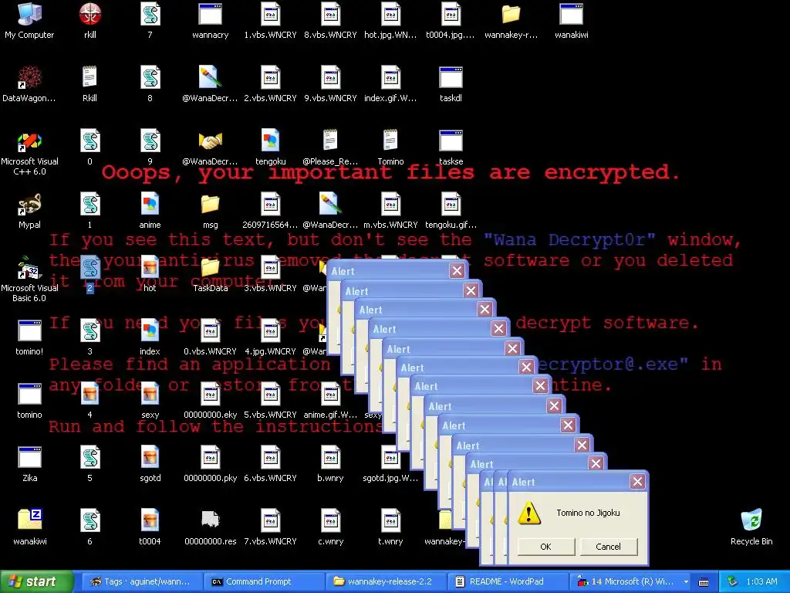
Task: Open the Windows start menu
Action: (37, 581)
